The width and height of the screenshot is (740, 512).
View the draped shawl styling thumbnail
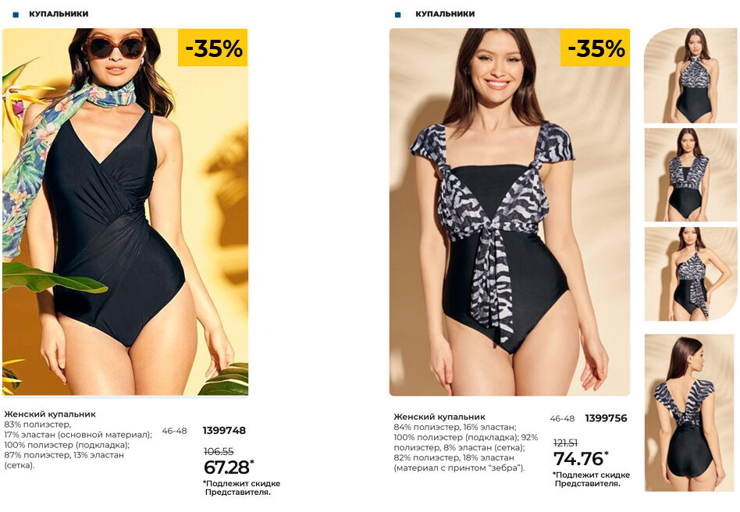691,175
